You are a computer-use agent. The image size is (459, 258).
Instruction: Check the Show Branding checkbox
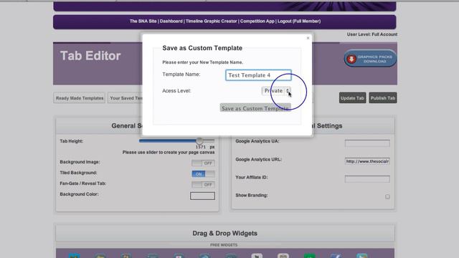(x=387, y=196)
